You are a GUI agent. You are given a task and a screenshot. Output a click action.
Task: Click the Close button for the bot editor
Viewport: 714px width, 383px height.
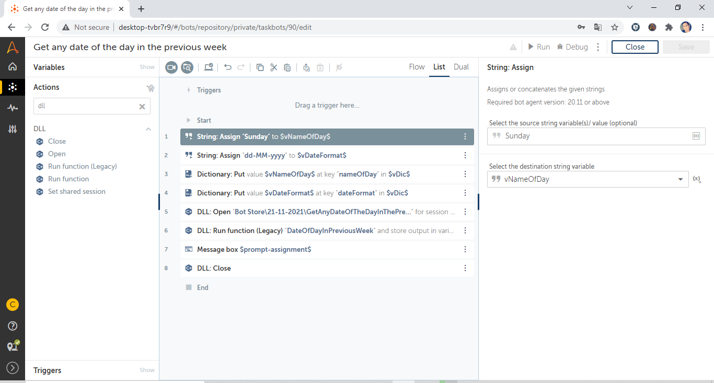pos(635,47)
